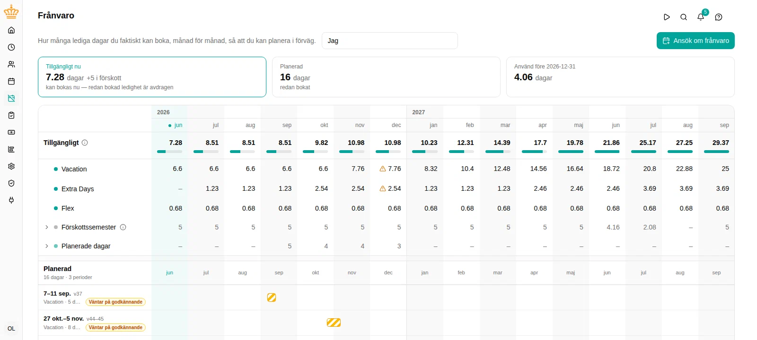Open the clock icon in sidebar
This screenshot has height=340, width=757.
pos(11,47)
